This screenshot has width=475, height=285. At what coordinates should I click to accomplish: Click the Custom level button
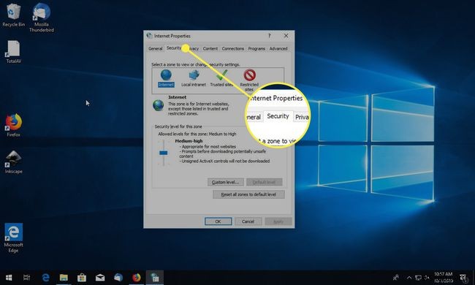click(225, 182)
